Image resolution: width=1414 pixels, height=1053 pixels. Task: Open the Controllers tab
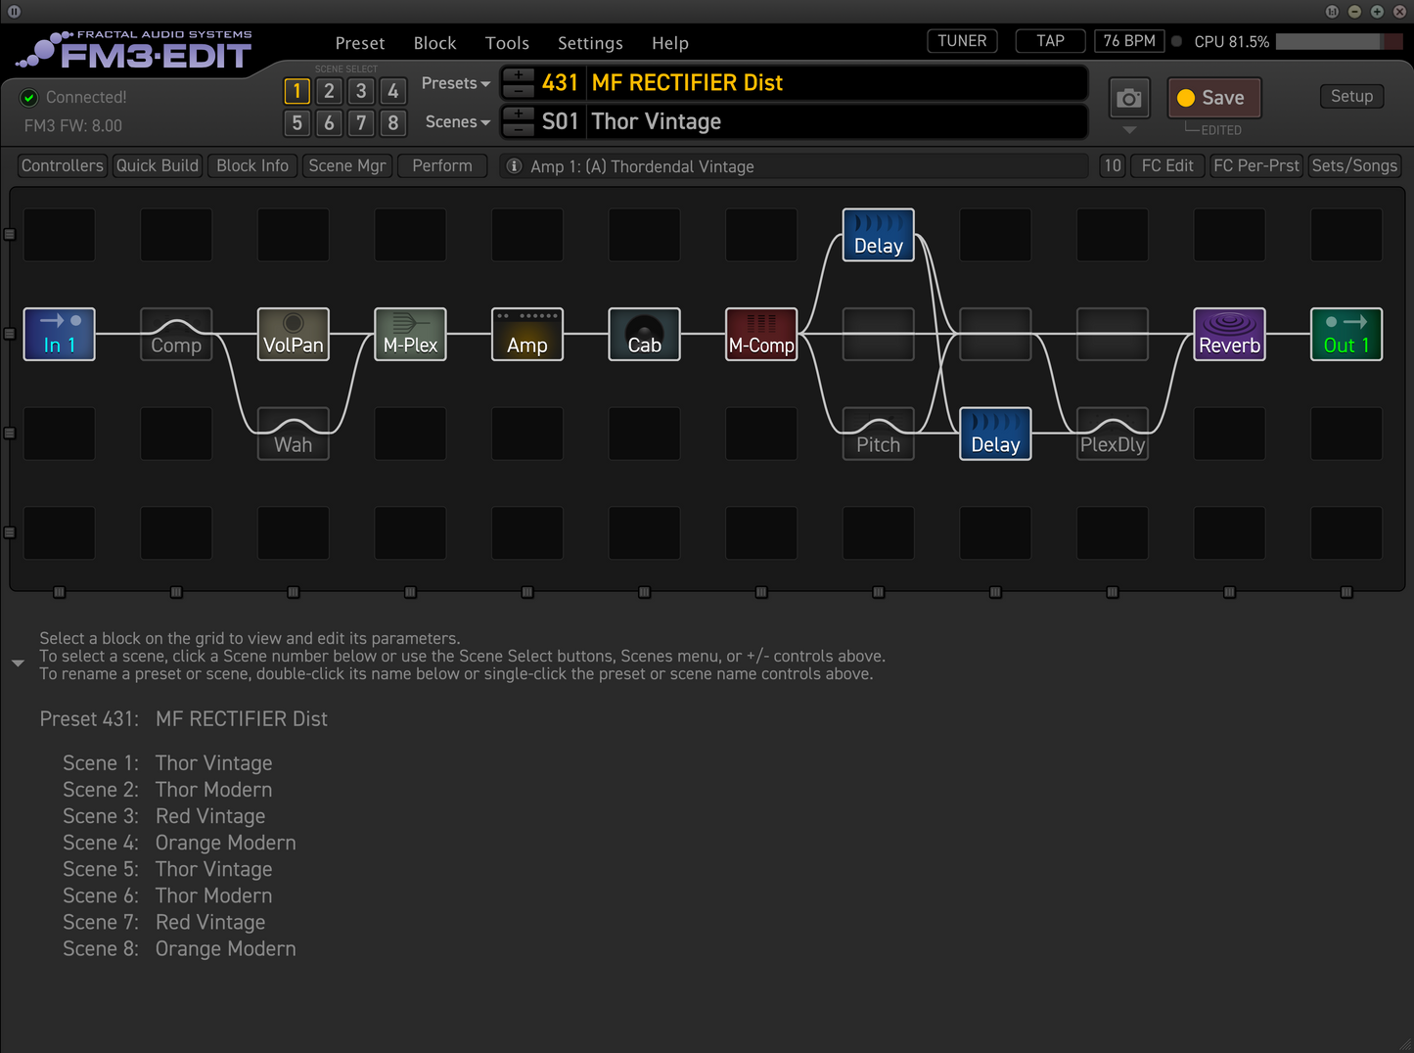(x=63, y=166)
